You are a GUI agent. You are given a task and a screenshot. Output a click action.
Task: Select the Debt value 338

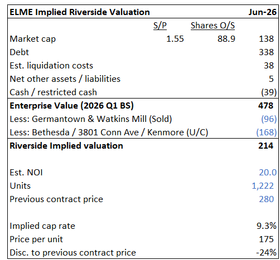[x=266, y=52]
